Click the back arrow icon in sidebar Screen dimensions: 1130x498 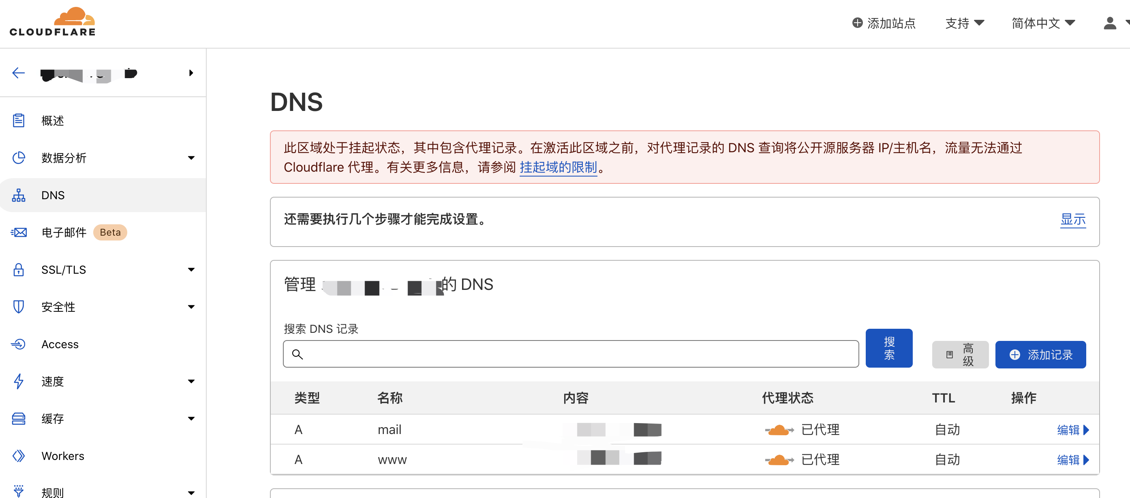pos(18,73)
